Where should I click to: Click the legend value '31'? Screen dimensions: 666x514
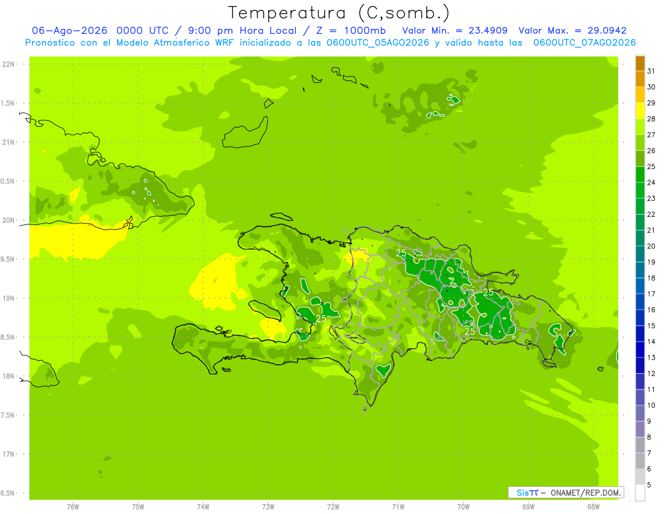click(x=652, y=71)
